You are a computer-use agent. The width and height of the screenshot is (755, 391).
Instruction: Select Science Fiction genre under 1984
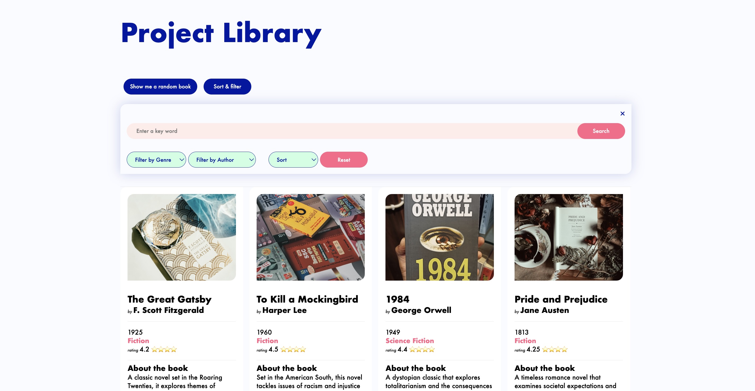[x=410, y=341]
